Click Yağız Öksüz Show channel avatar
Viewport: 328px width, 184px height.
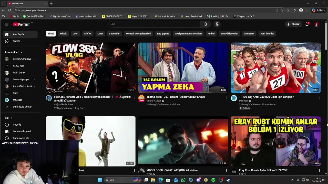pyautogui.click(x=49, y=98)
